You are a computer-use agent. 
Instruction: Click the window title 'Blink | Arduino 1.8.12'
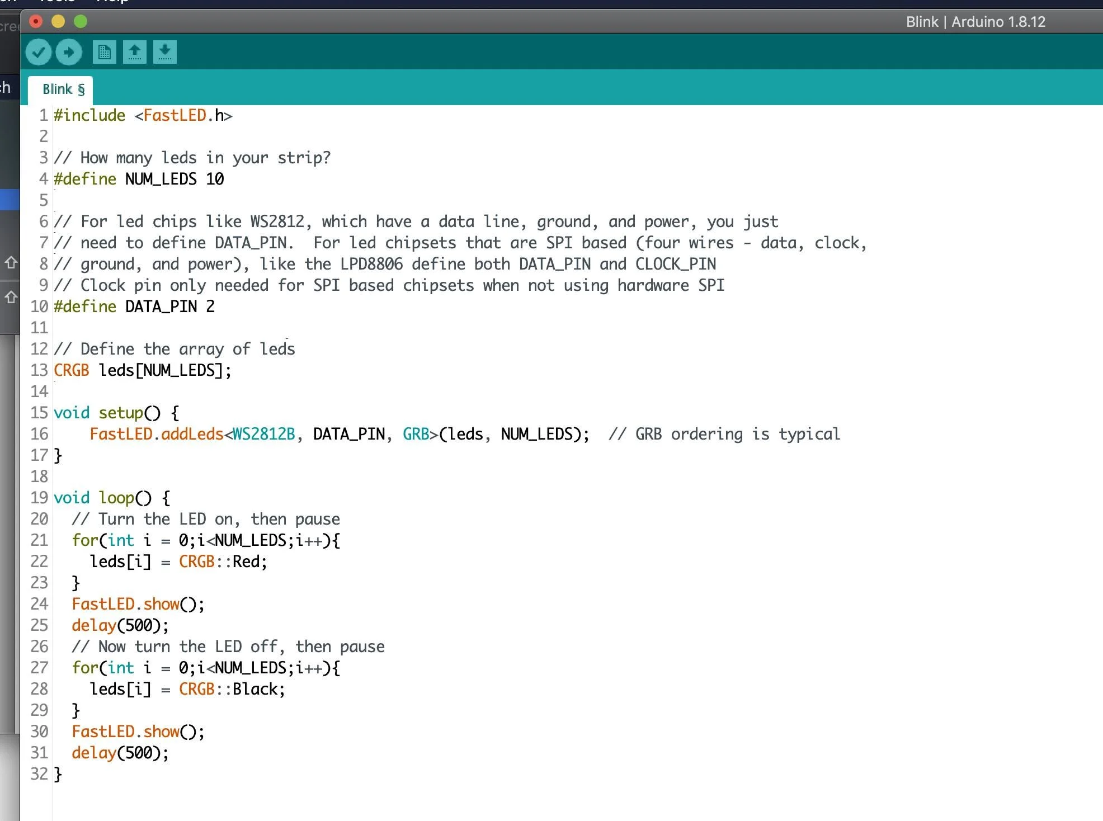tap(975, 22)
